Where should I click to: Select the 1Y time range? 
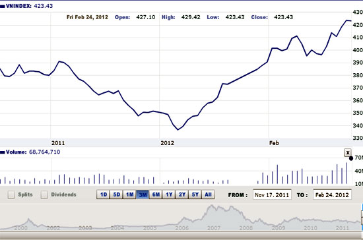click(169, 195)
